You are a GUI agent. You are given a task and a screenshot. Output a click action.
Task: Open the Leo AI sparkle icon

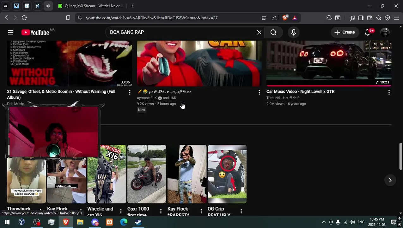379,18
